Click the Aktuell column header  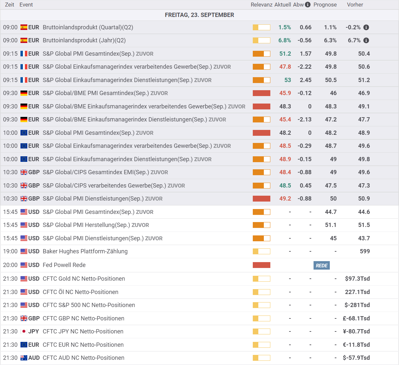click(x=283, y=5)
